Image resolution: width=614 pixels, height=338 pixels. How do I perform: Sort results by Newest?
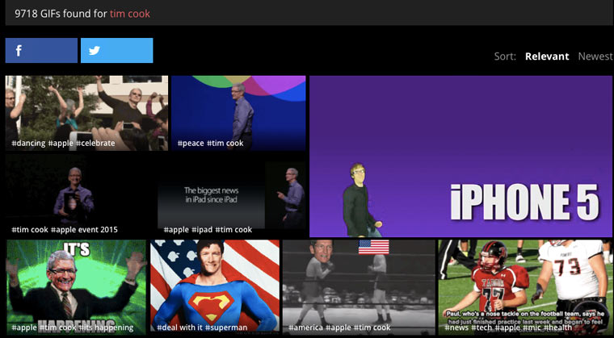[x=595, y=56]
